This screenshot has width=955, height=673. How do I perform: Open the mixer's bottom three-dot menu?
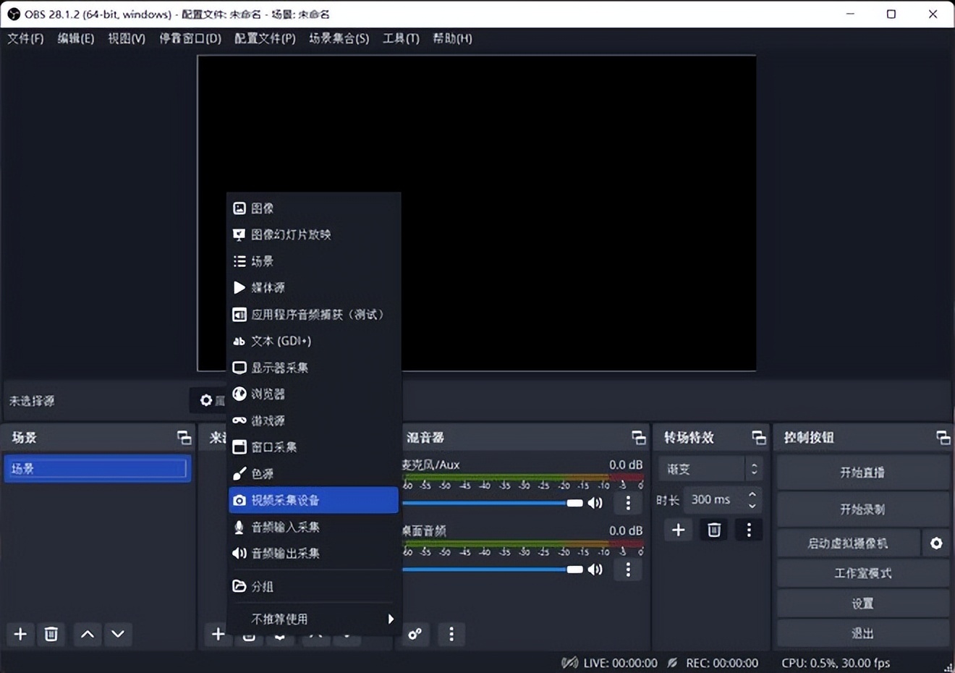451,635
